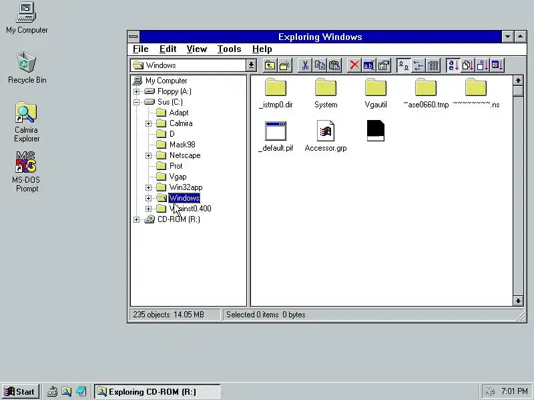
Task: Sort files by date
Action: [x=497, y=65]
